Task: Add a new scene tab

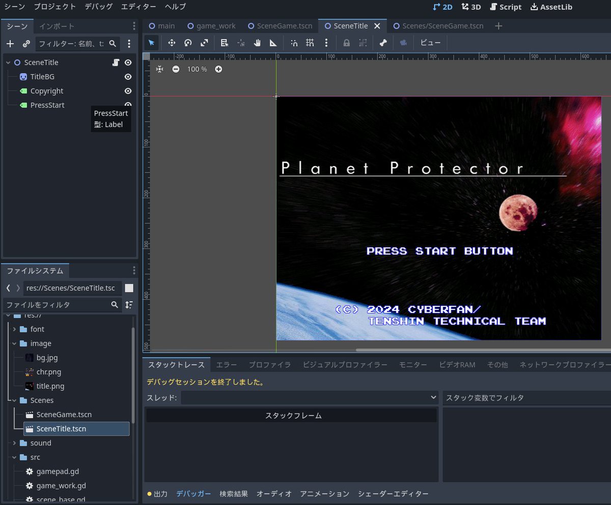Action: coord(498,26)
